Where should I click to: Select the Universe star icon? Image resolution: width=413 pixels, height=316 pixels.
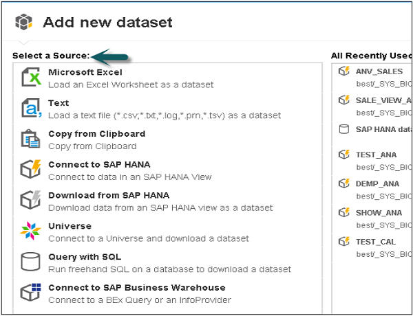point(31,232)
